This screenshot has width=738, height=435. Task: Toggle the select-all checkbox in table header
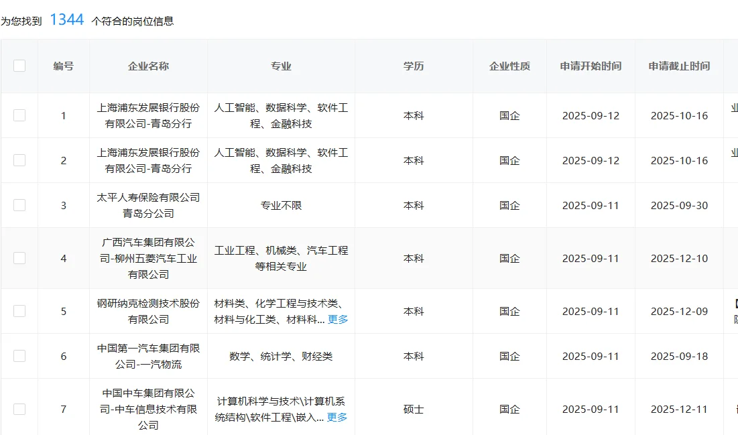[x=19, y=66]
